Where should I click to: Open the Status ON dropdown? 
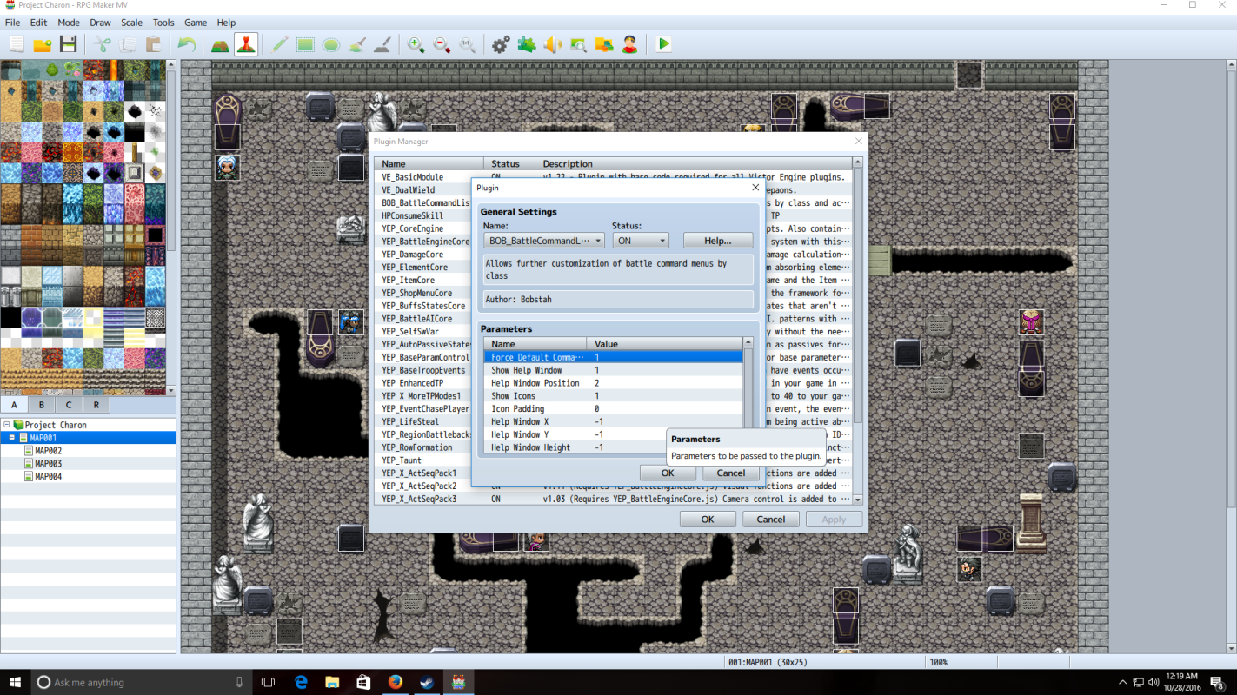pos(641,241)
